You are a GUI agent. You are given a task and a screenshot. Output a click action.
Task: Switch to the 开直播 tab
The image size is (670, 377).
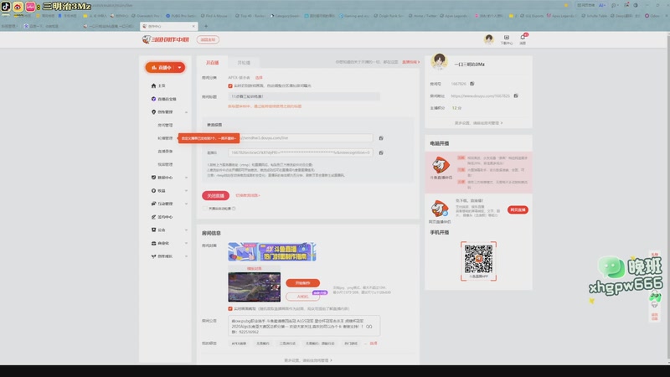213,62
